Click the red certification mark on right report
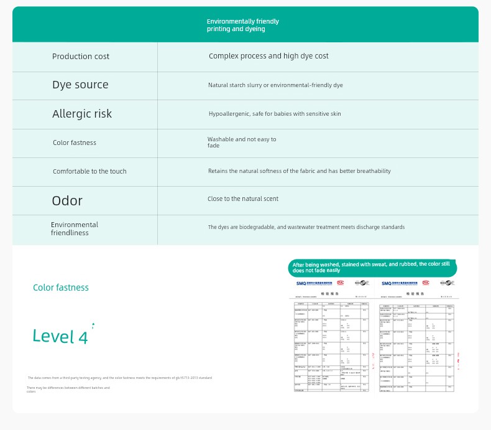 [x=426, y=283]
